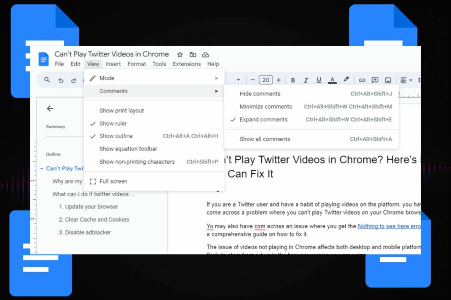Close the open View menu

tap(93, 64)
